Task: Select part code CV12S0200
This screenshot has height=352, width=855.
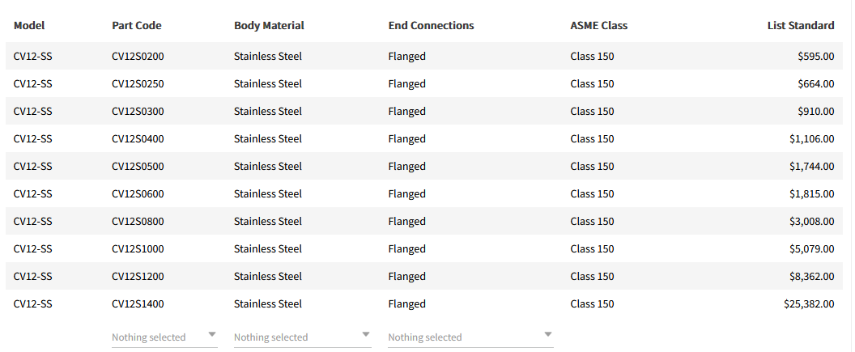Action: pos(138,57)
